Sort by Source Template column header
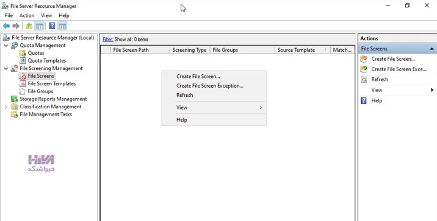Image resolution: width=437 pixels, height=221 pixels. [302, 50]
